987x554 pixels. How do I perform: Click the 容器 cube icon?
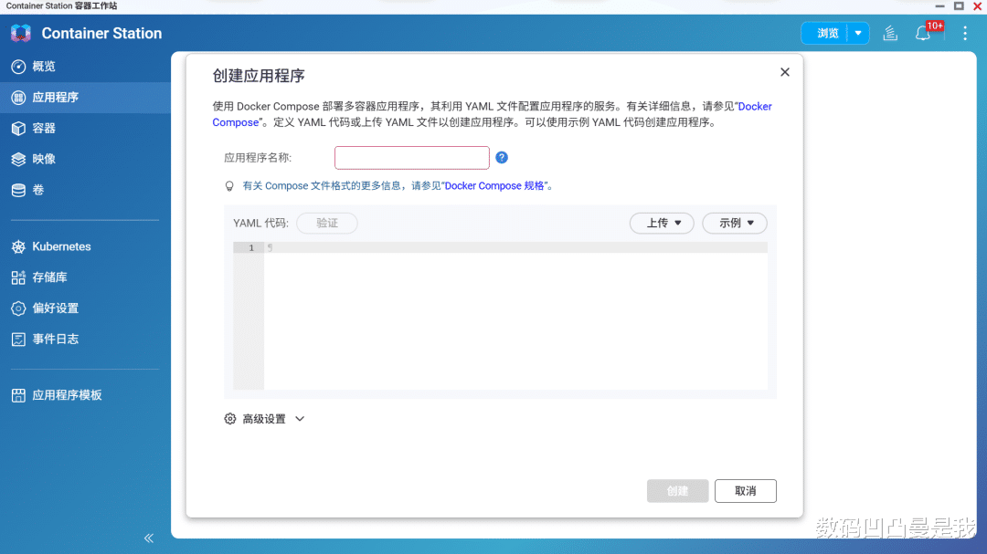coord(18,129)
